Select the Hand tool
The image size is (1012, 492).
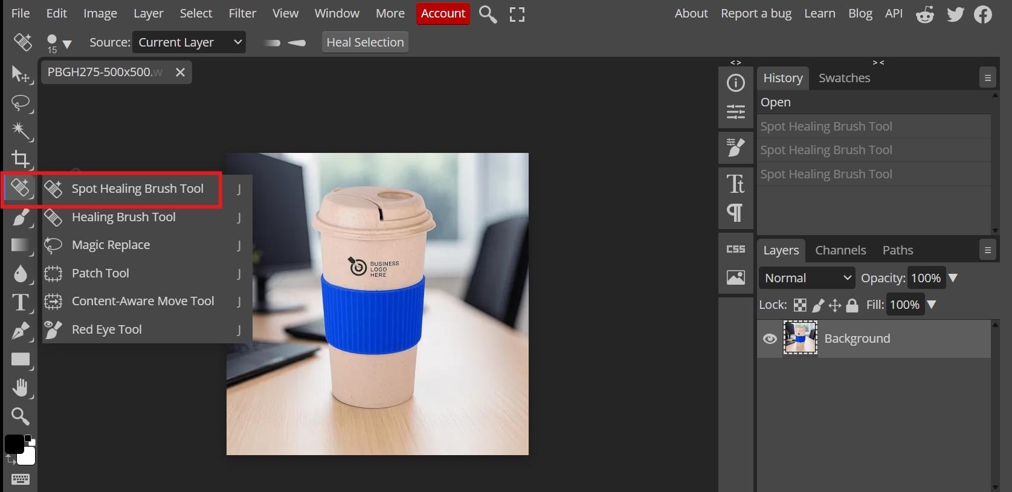click(21, 387)
